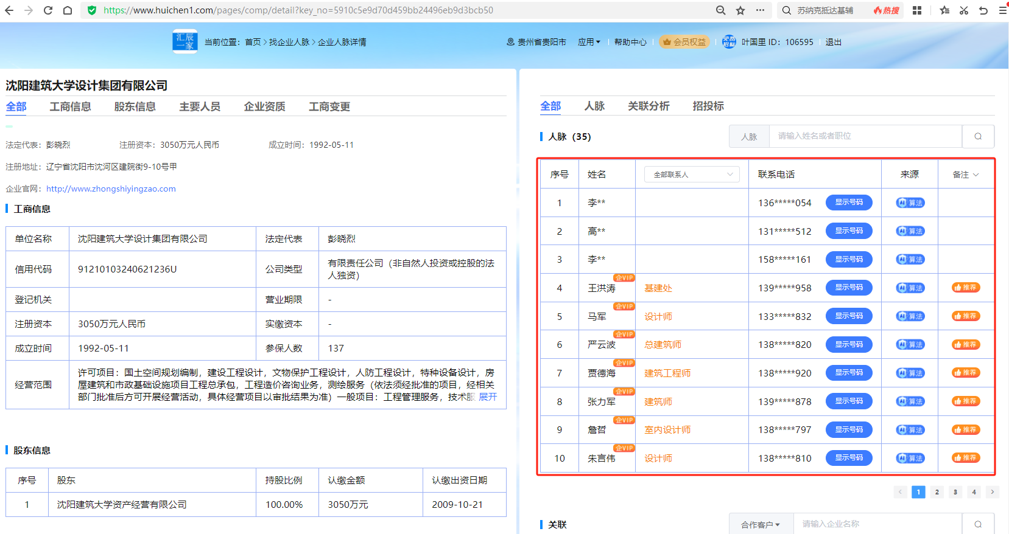The width and height of the screenshot is (1009, 534).
Task: Open the right panel 人脉 tab
Action: point(594,106)
